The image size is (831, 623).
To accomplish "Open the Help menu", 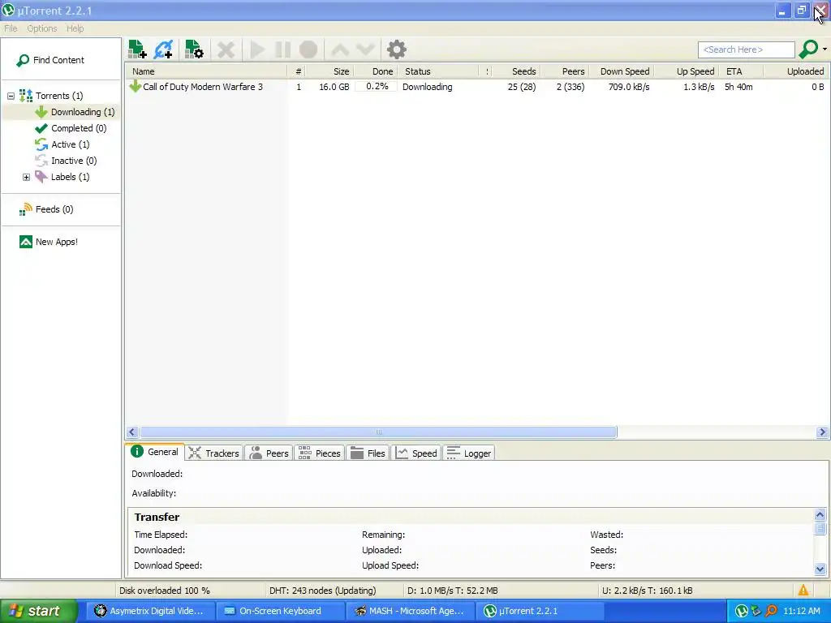I will (x=75, y=28).
